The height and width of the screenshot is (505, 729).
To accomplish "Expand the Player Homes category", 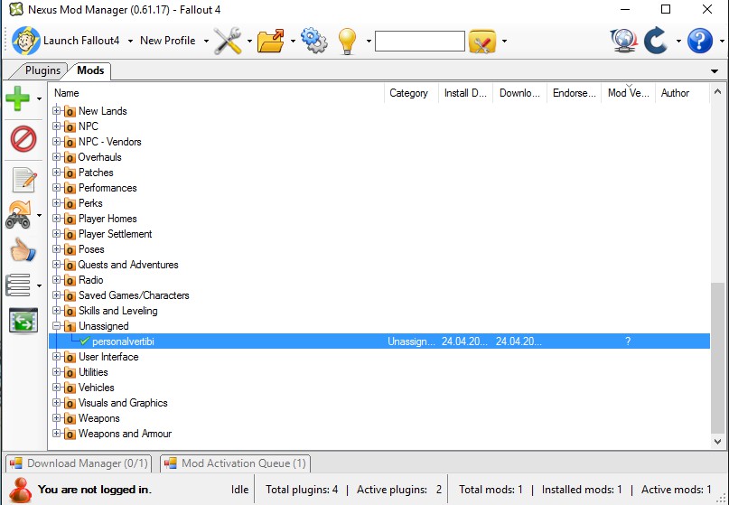I will pos(56,218).
